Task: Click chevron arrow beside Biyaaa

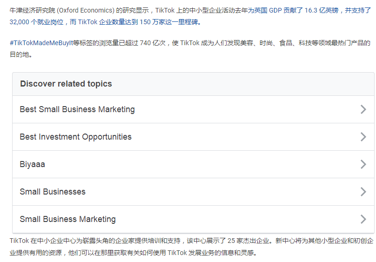Action: tap(363, 164)
